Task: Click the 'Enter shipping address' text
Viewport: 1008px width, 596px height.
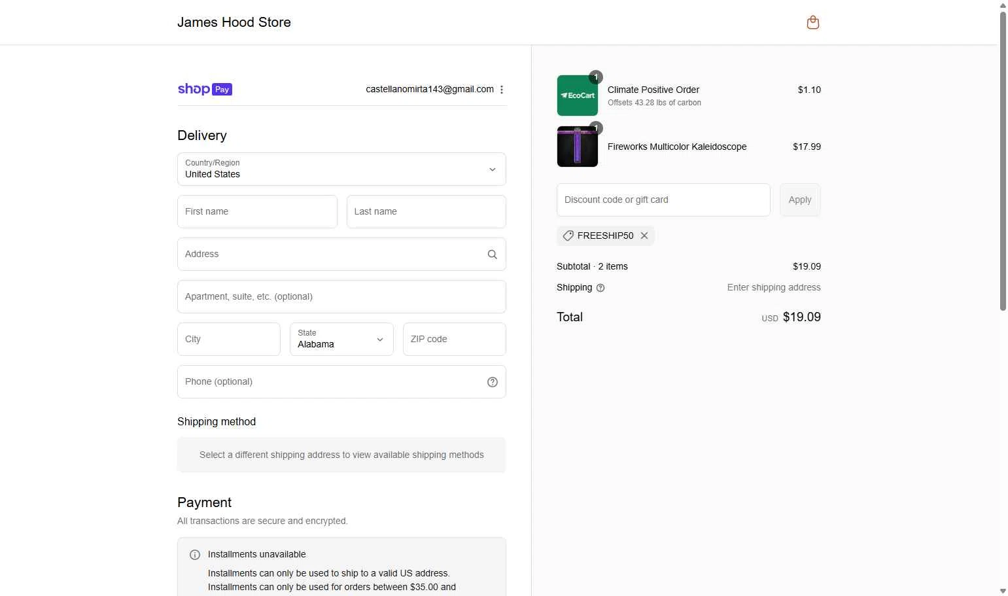Action: click(x=774, y=288)
